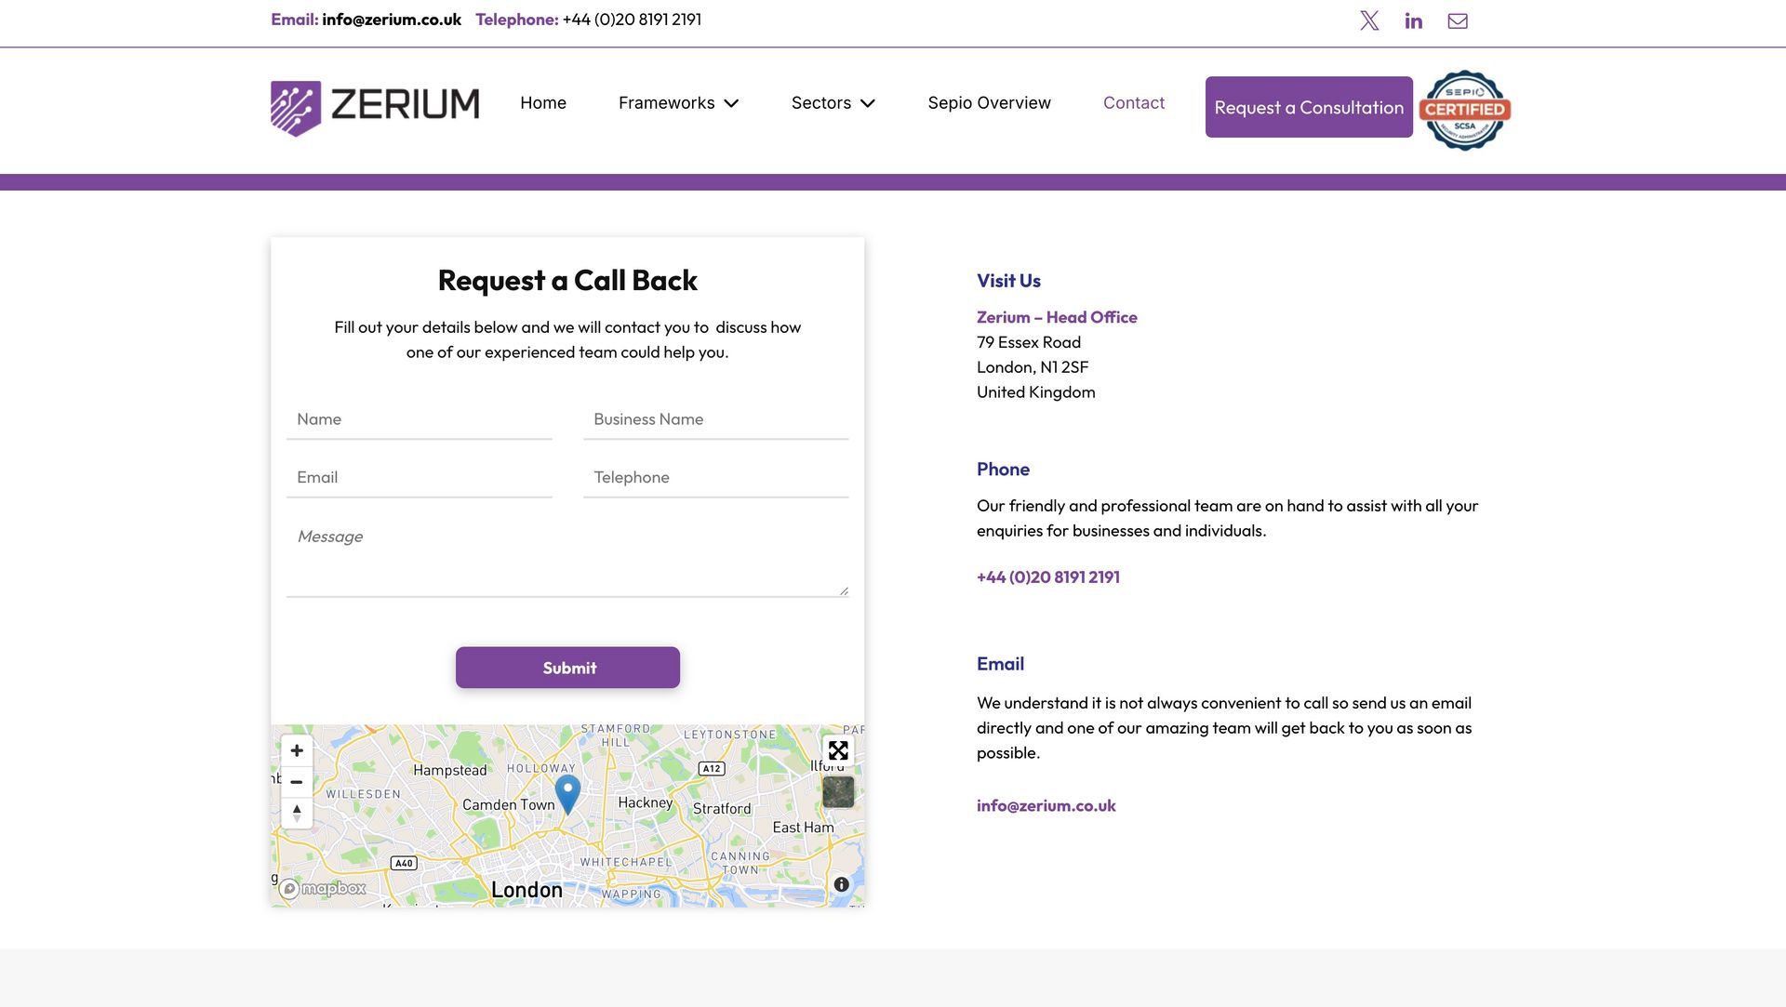Click the blue map location pin
Image resolution: width=1786 pixels, height=1007 pixels.
pos(567,792)
